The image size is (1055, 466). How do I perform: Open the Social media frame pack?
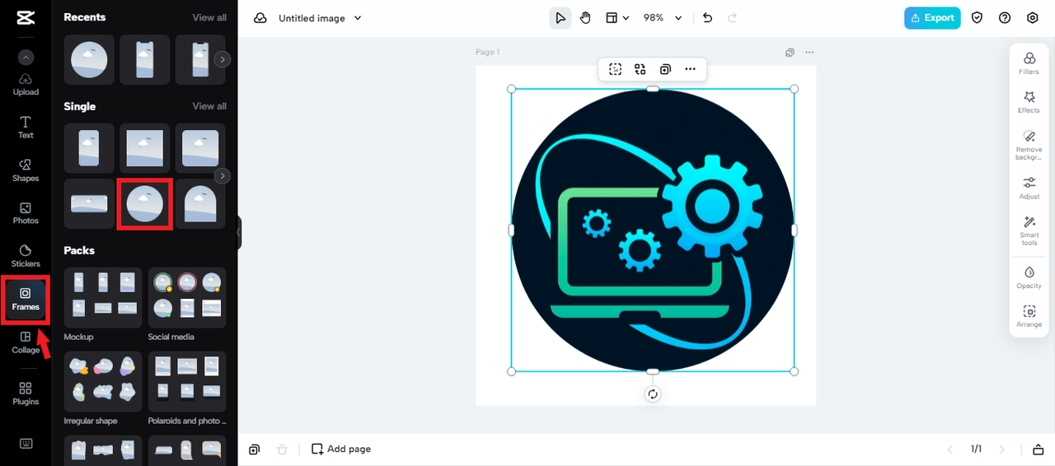click(x=187, y=297)
